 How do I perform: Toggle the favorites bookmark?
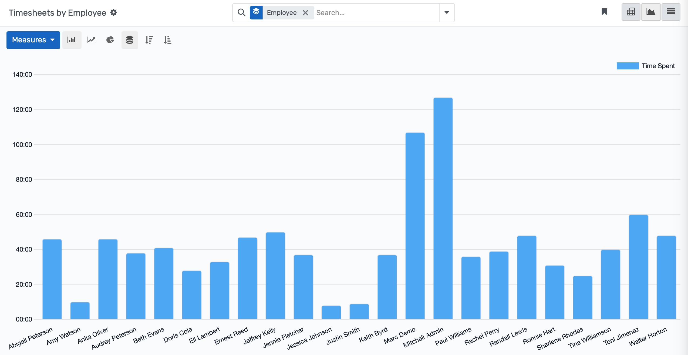[x=605, y=12]
